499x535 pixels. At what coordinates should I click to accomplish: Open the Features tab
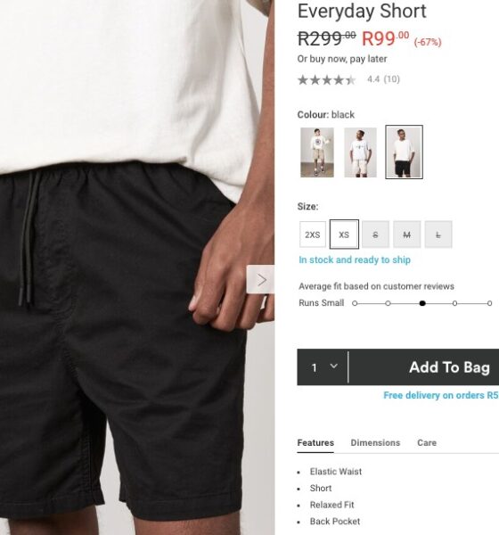click(315, 443)
